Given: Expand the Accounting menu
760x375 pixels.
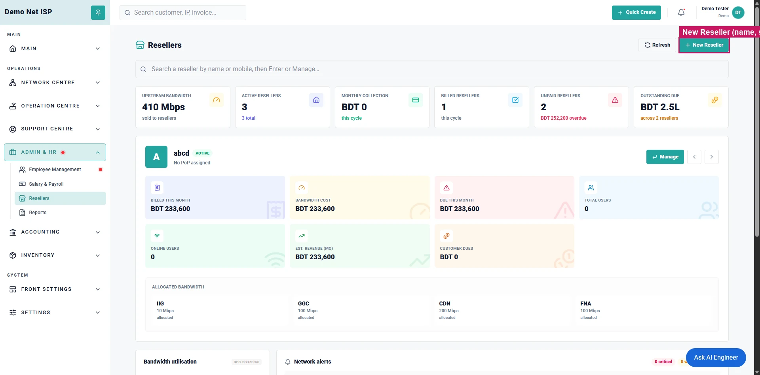Looking at the screenshot, I should [55, 232].
